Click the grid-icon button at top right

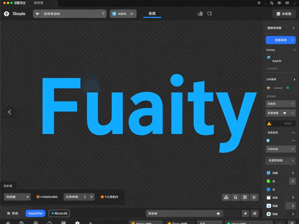[284, 14]
